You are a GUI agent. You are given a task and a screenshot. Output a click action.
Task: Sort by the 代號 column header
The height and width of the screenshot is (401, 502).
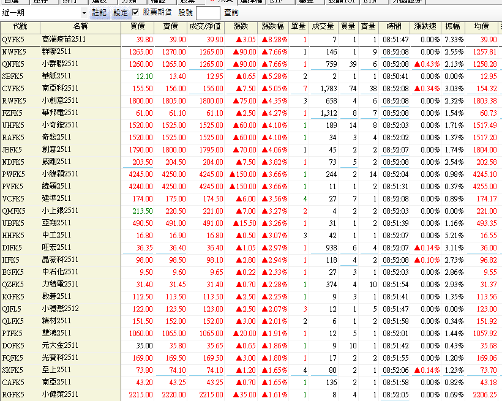(20, 27)
